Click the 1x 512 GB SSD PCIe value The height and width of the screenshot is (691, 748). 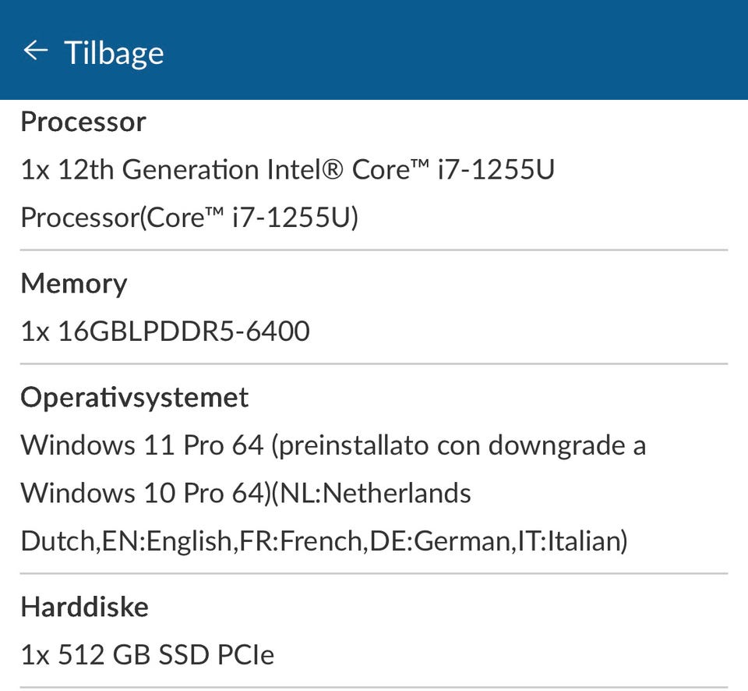point(147,654)
